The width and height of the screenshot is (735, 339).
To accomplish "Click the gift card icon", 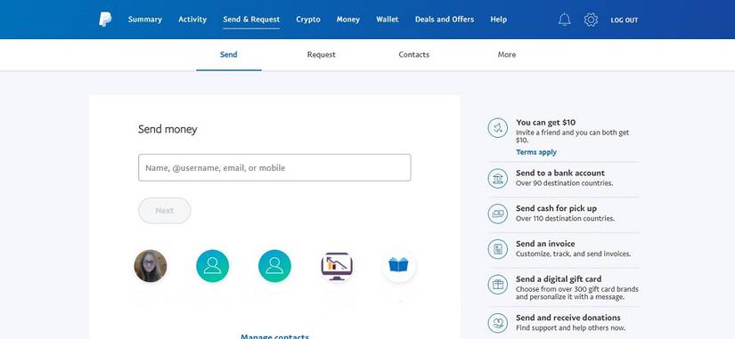I will (498, 284).
